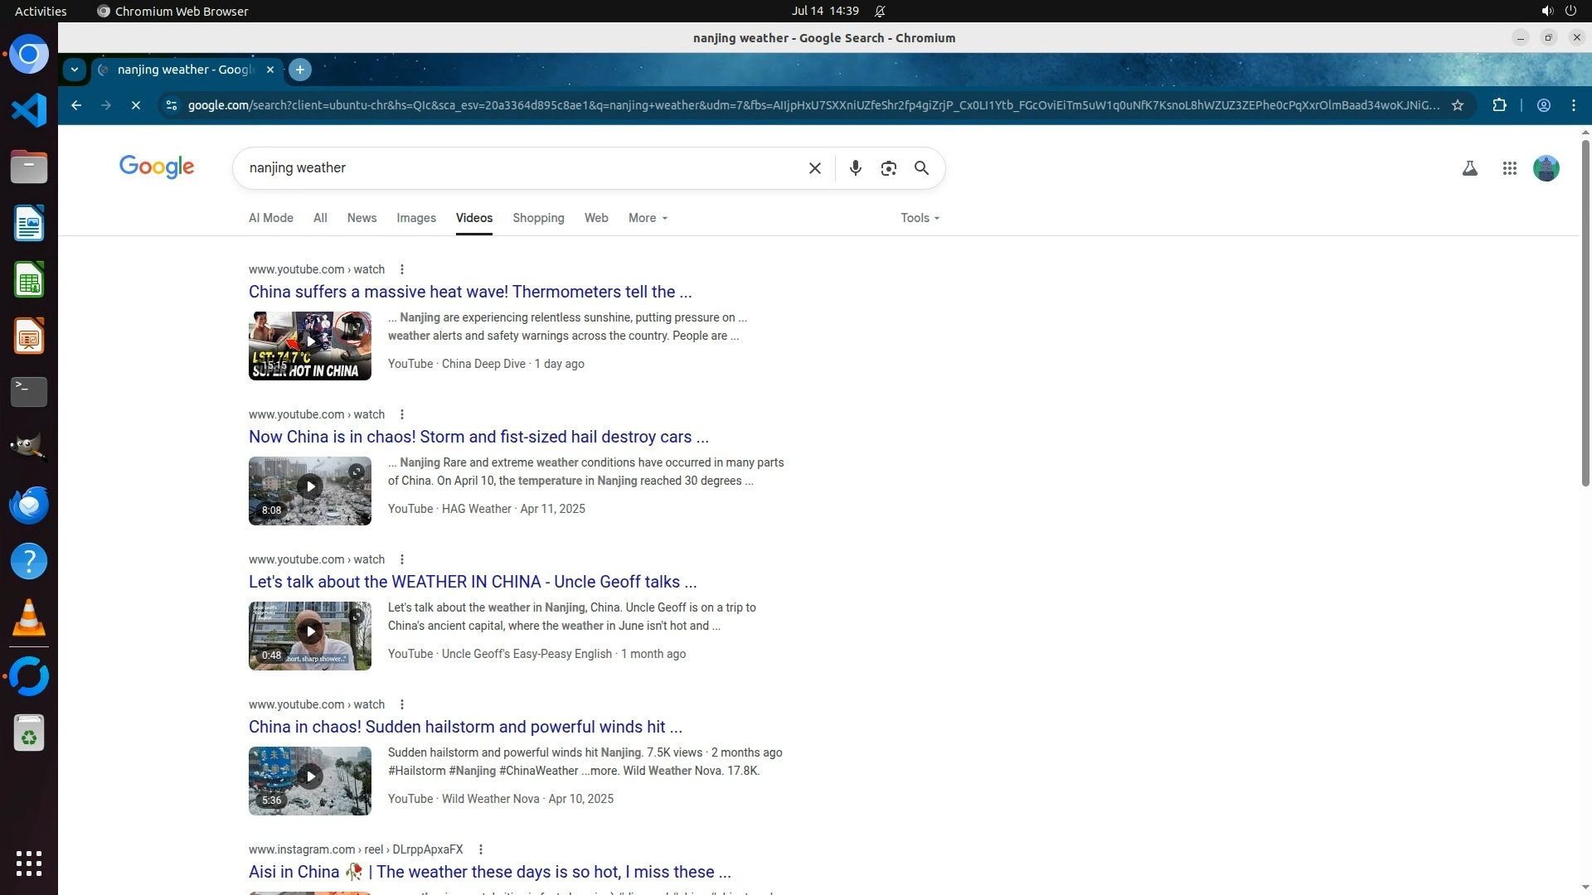Open Google apps grid icon
The width and height of the screenshot is (1592, 895).
[1509, 168]
